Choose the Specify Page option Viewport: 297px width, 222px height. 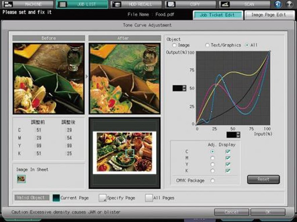(x=102, y=198)
